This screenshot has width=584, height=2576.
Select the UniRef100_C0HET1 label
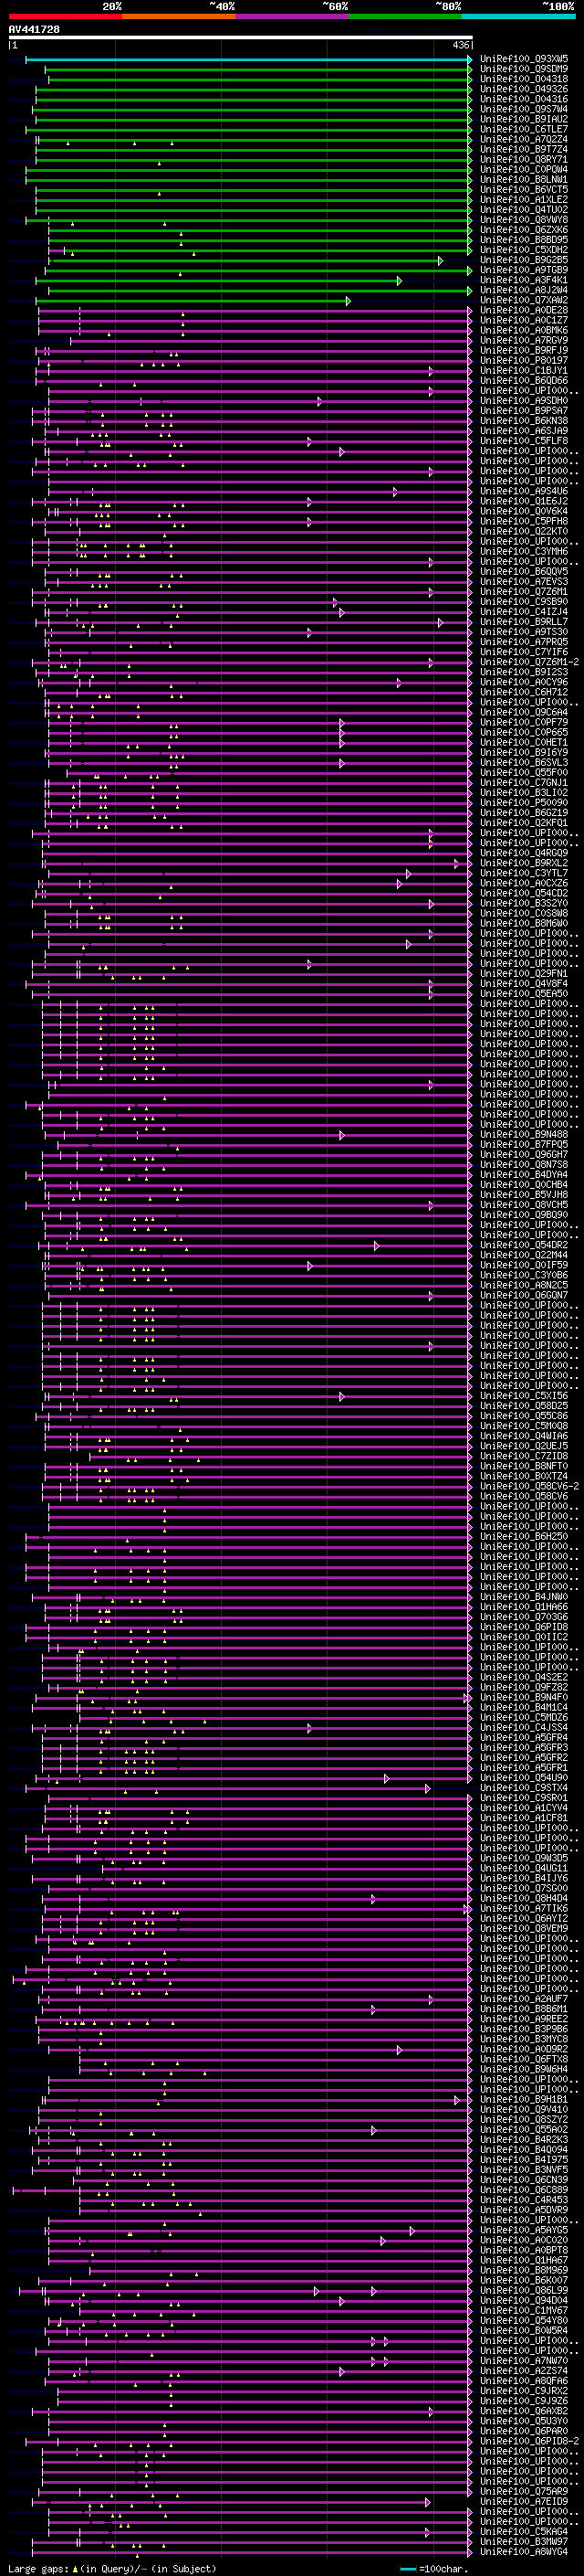(524, 743)
